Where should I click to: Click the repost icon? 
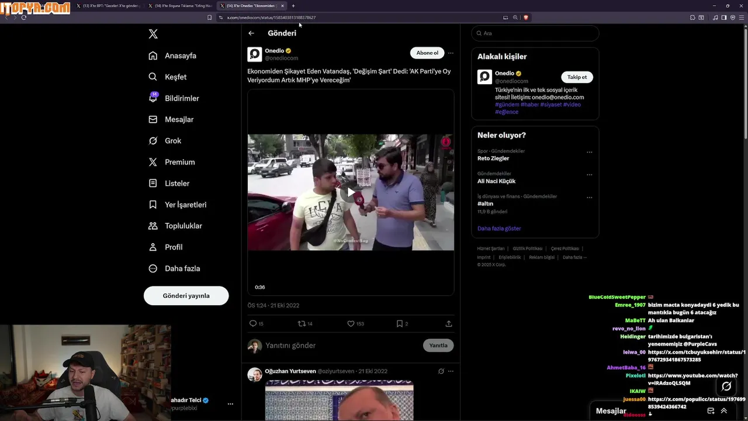point(302,323)
